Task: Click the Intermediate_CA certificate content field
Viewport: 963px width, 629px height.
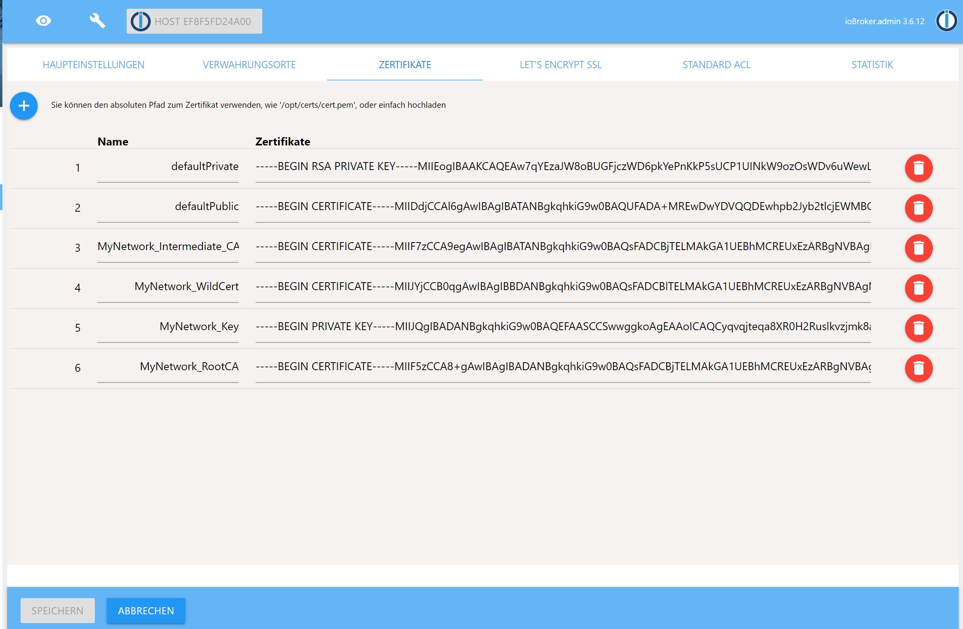Action: coord(563,247)
